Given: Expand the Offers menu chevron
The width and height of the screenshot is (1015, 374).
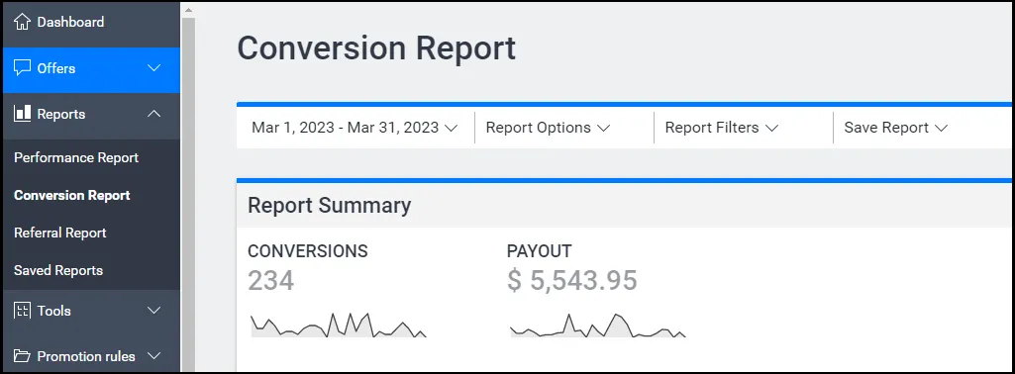Looking at the screenshot, I should pos(154,68).
